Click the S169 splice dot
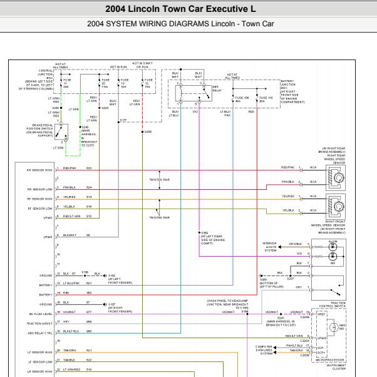 [x=199, y=232]
